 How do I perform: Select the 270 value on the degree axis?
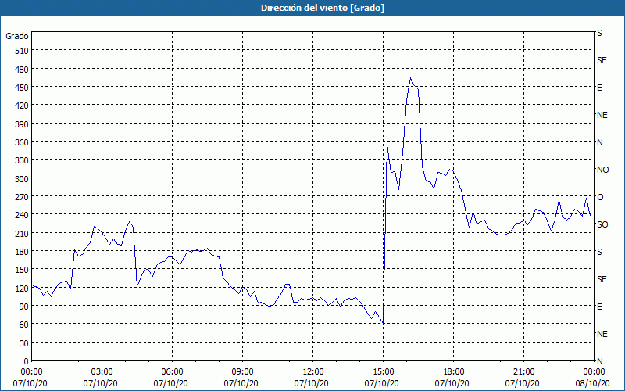[22, 197]
